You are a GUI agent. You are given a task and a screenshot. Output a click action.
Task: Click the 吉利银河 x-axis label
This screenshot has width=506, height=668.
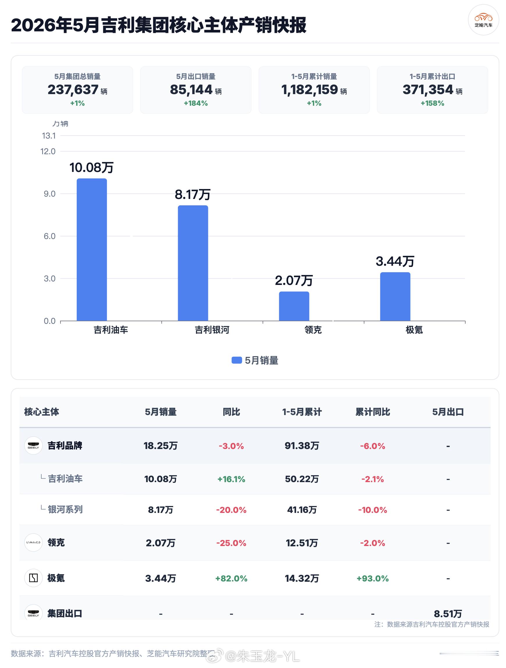click(x=212, y=329)
